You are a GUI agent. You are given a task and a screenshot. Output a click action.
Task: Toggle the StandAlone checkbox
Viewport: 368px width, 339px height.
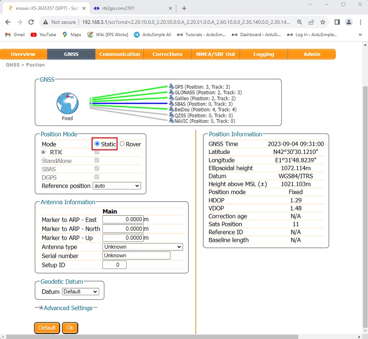point(97,161)
